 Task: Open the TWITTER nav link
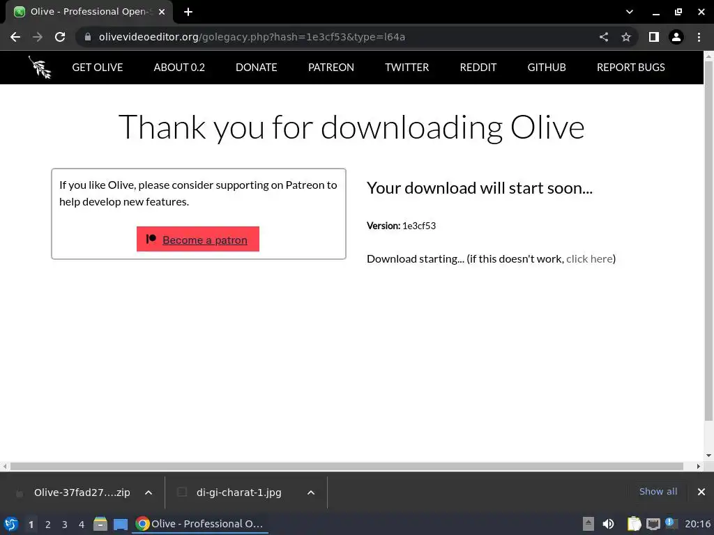pos(407,68)
